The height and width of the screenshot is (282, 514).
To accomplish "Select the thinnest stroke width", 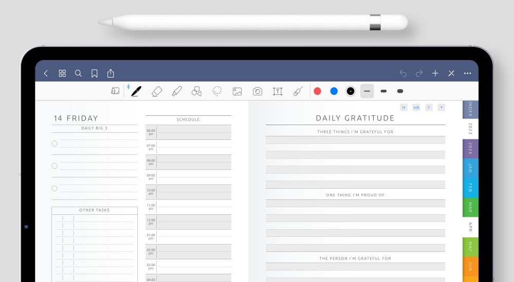I will [367, 91].
